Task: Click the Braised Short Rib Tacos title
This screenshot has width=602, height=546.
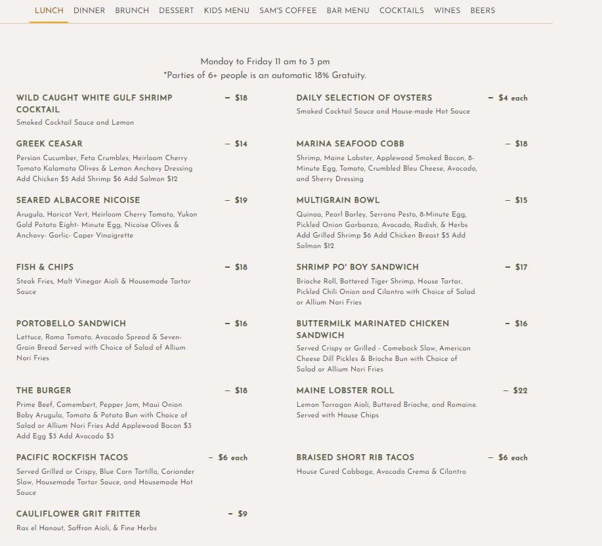Action: point(355,457)
